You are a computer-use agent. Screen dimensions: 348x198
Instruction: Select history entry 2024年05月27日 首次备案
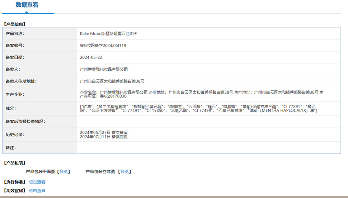click(104, 132)
